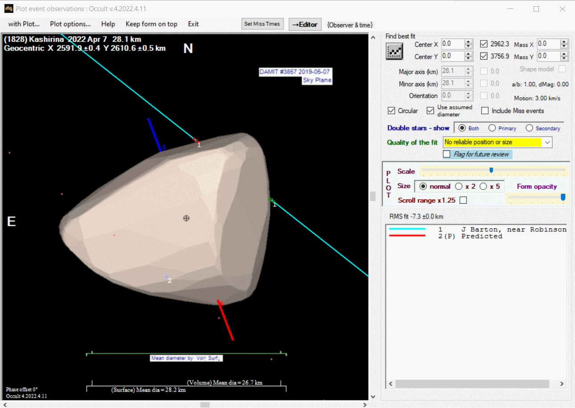The image size is (575, 408).
Task: Decrease Mass Y with its down spinner
Action: tap(564, 59)
